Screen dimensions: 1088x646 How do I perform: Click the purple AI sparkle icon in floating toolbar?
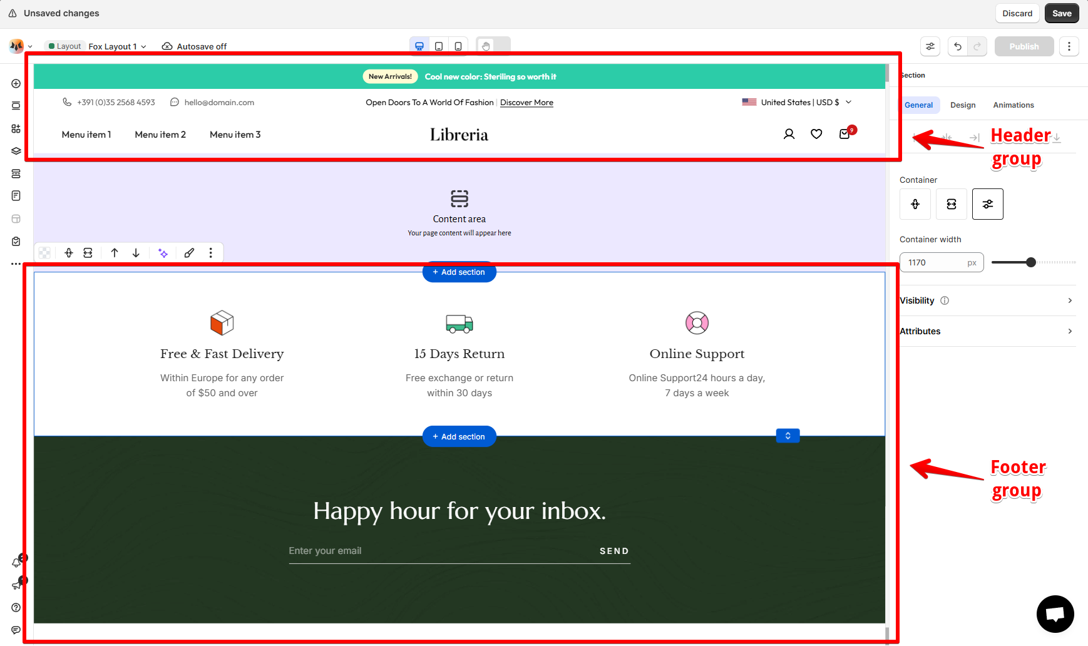(163, 253)
